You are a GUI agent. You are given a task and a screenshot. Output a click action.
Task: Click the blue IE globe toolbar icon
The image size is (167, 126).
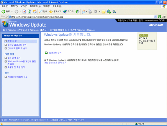[109, 12]
